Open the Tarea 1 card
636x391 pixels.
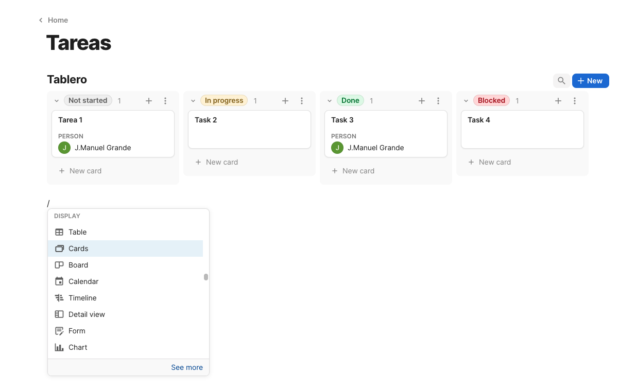pos(113,120)
